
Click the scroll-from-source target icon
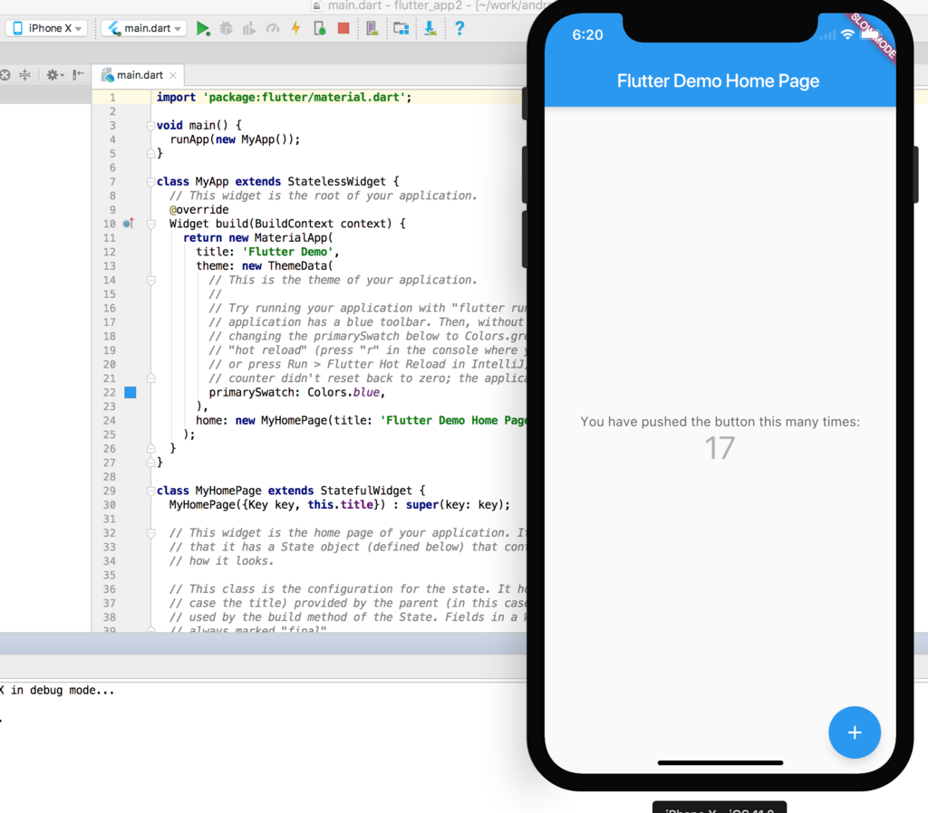[x=5, y=75]
